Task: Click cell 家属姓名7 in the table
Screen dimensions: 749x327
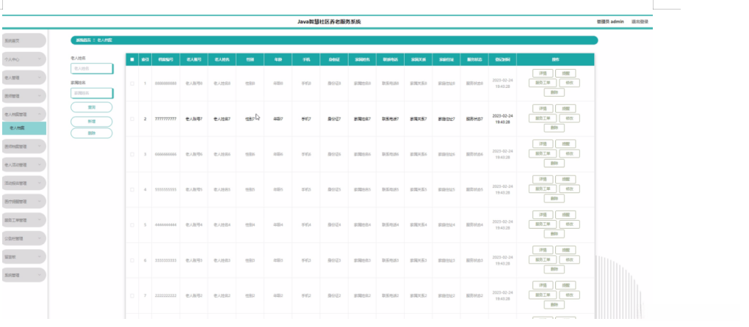Action: [x=363, y=119]
